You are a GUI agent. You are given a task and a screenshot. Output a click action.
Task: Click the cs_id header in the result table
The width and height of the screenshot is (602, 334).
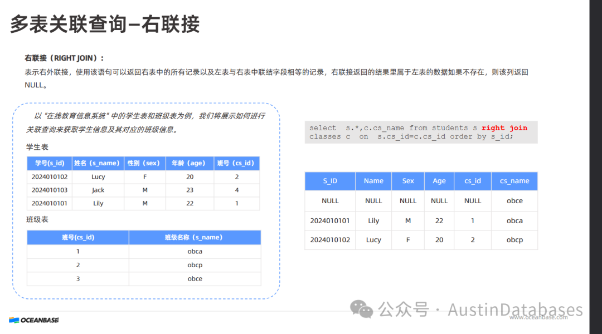tap(473, 181)
